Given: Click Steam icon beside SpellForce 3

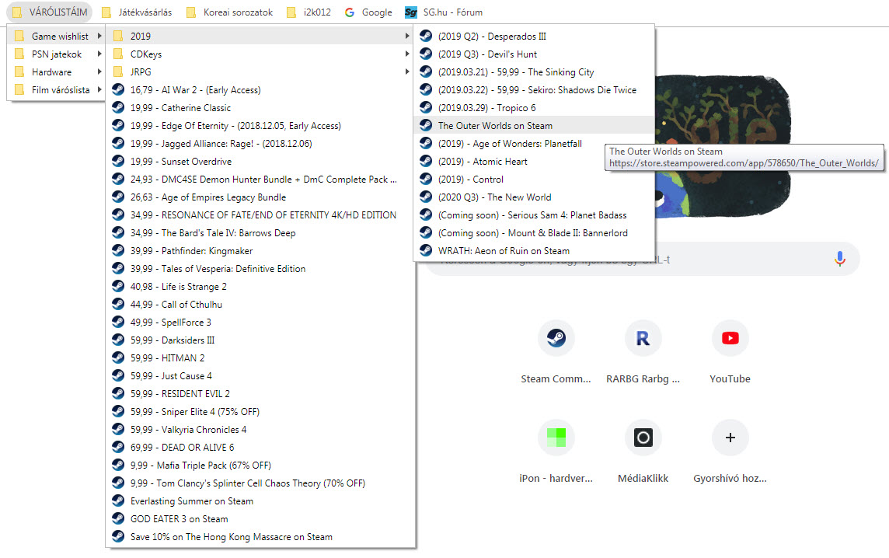Looking at the screenshot, I should [118, 322].
